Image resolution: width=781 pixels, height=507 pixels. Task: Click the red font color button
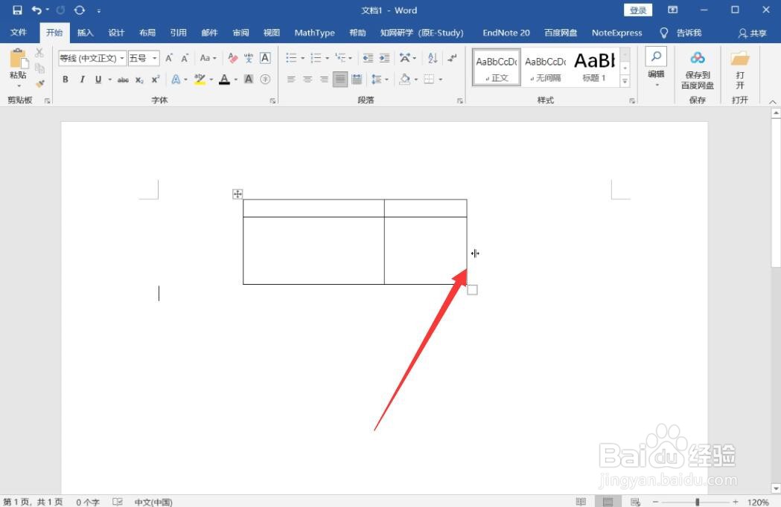pyautogui.click(x=224, y=79)
